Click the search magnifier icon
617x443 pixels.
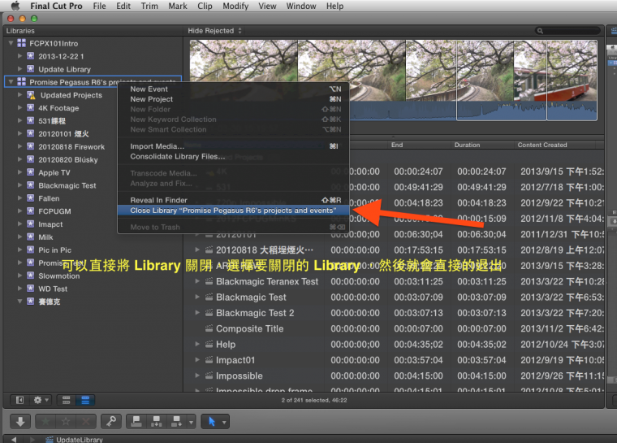point(540,31)
